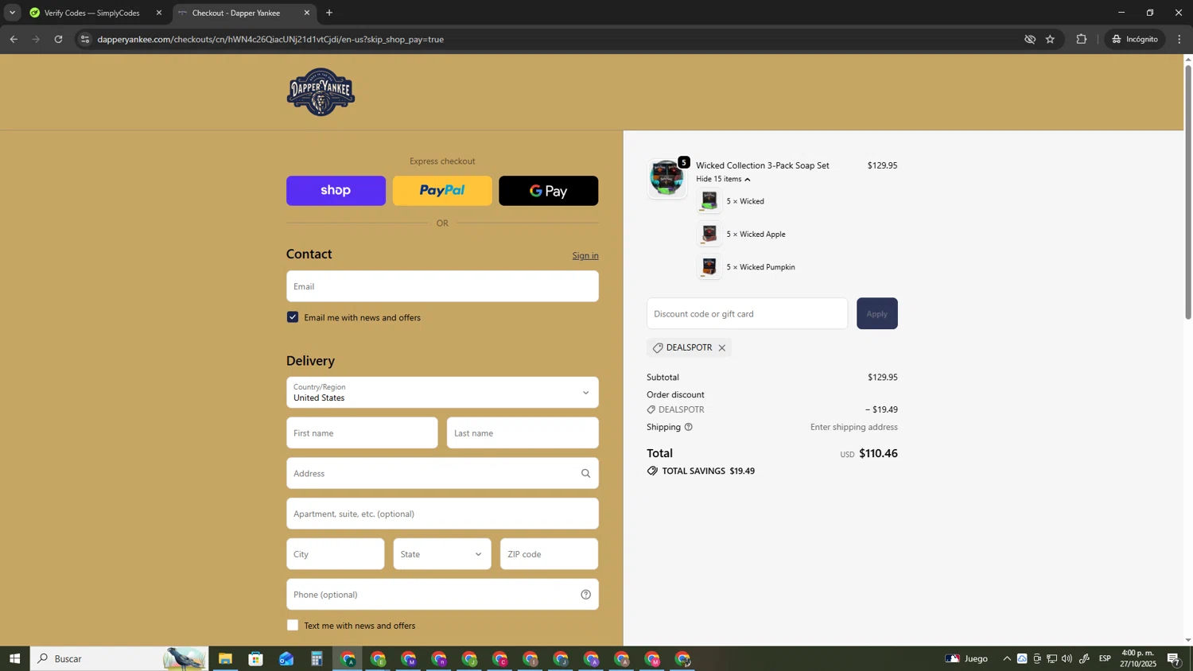The height and width of the screenshot is (671, 1193).
Task: Focus the Apartment, suite field
Action: pos(442,514)
